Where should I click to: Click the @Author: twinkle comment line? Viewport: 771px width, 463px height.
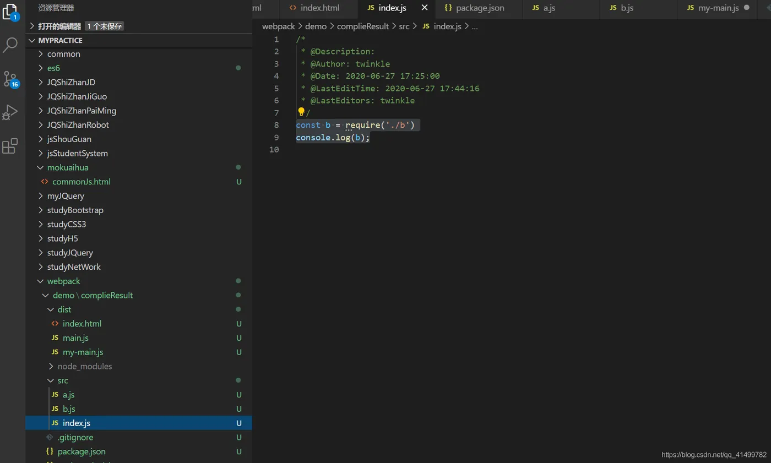click(x=345, y=64)
